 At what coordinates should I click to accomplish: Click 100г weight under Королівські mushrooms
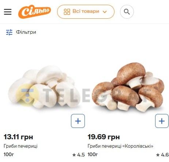point(93,154)
